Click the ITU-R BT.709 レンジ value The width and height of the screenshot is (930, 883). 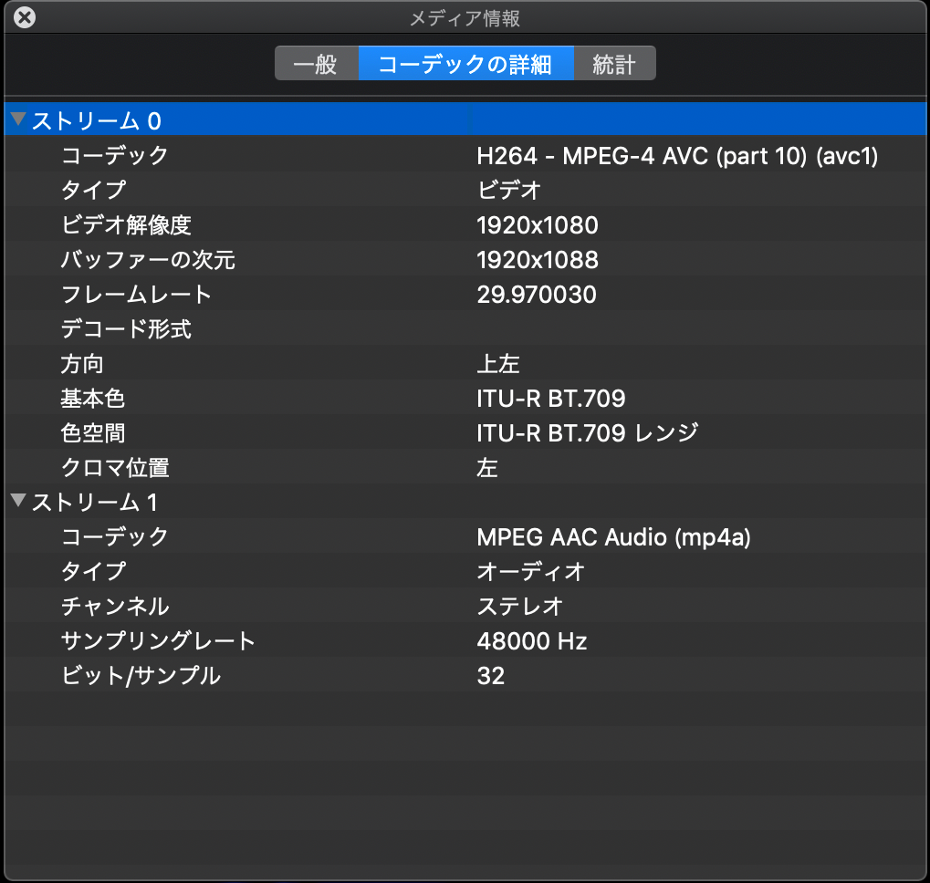pos(587,433)
